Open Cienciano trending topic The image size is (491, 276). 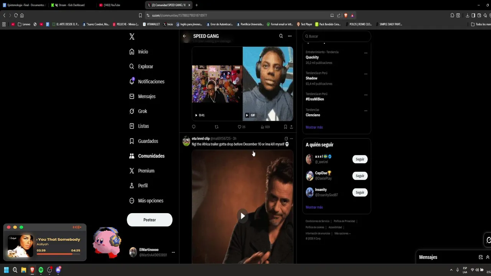[x=313, y=115]
